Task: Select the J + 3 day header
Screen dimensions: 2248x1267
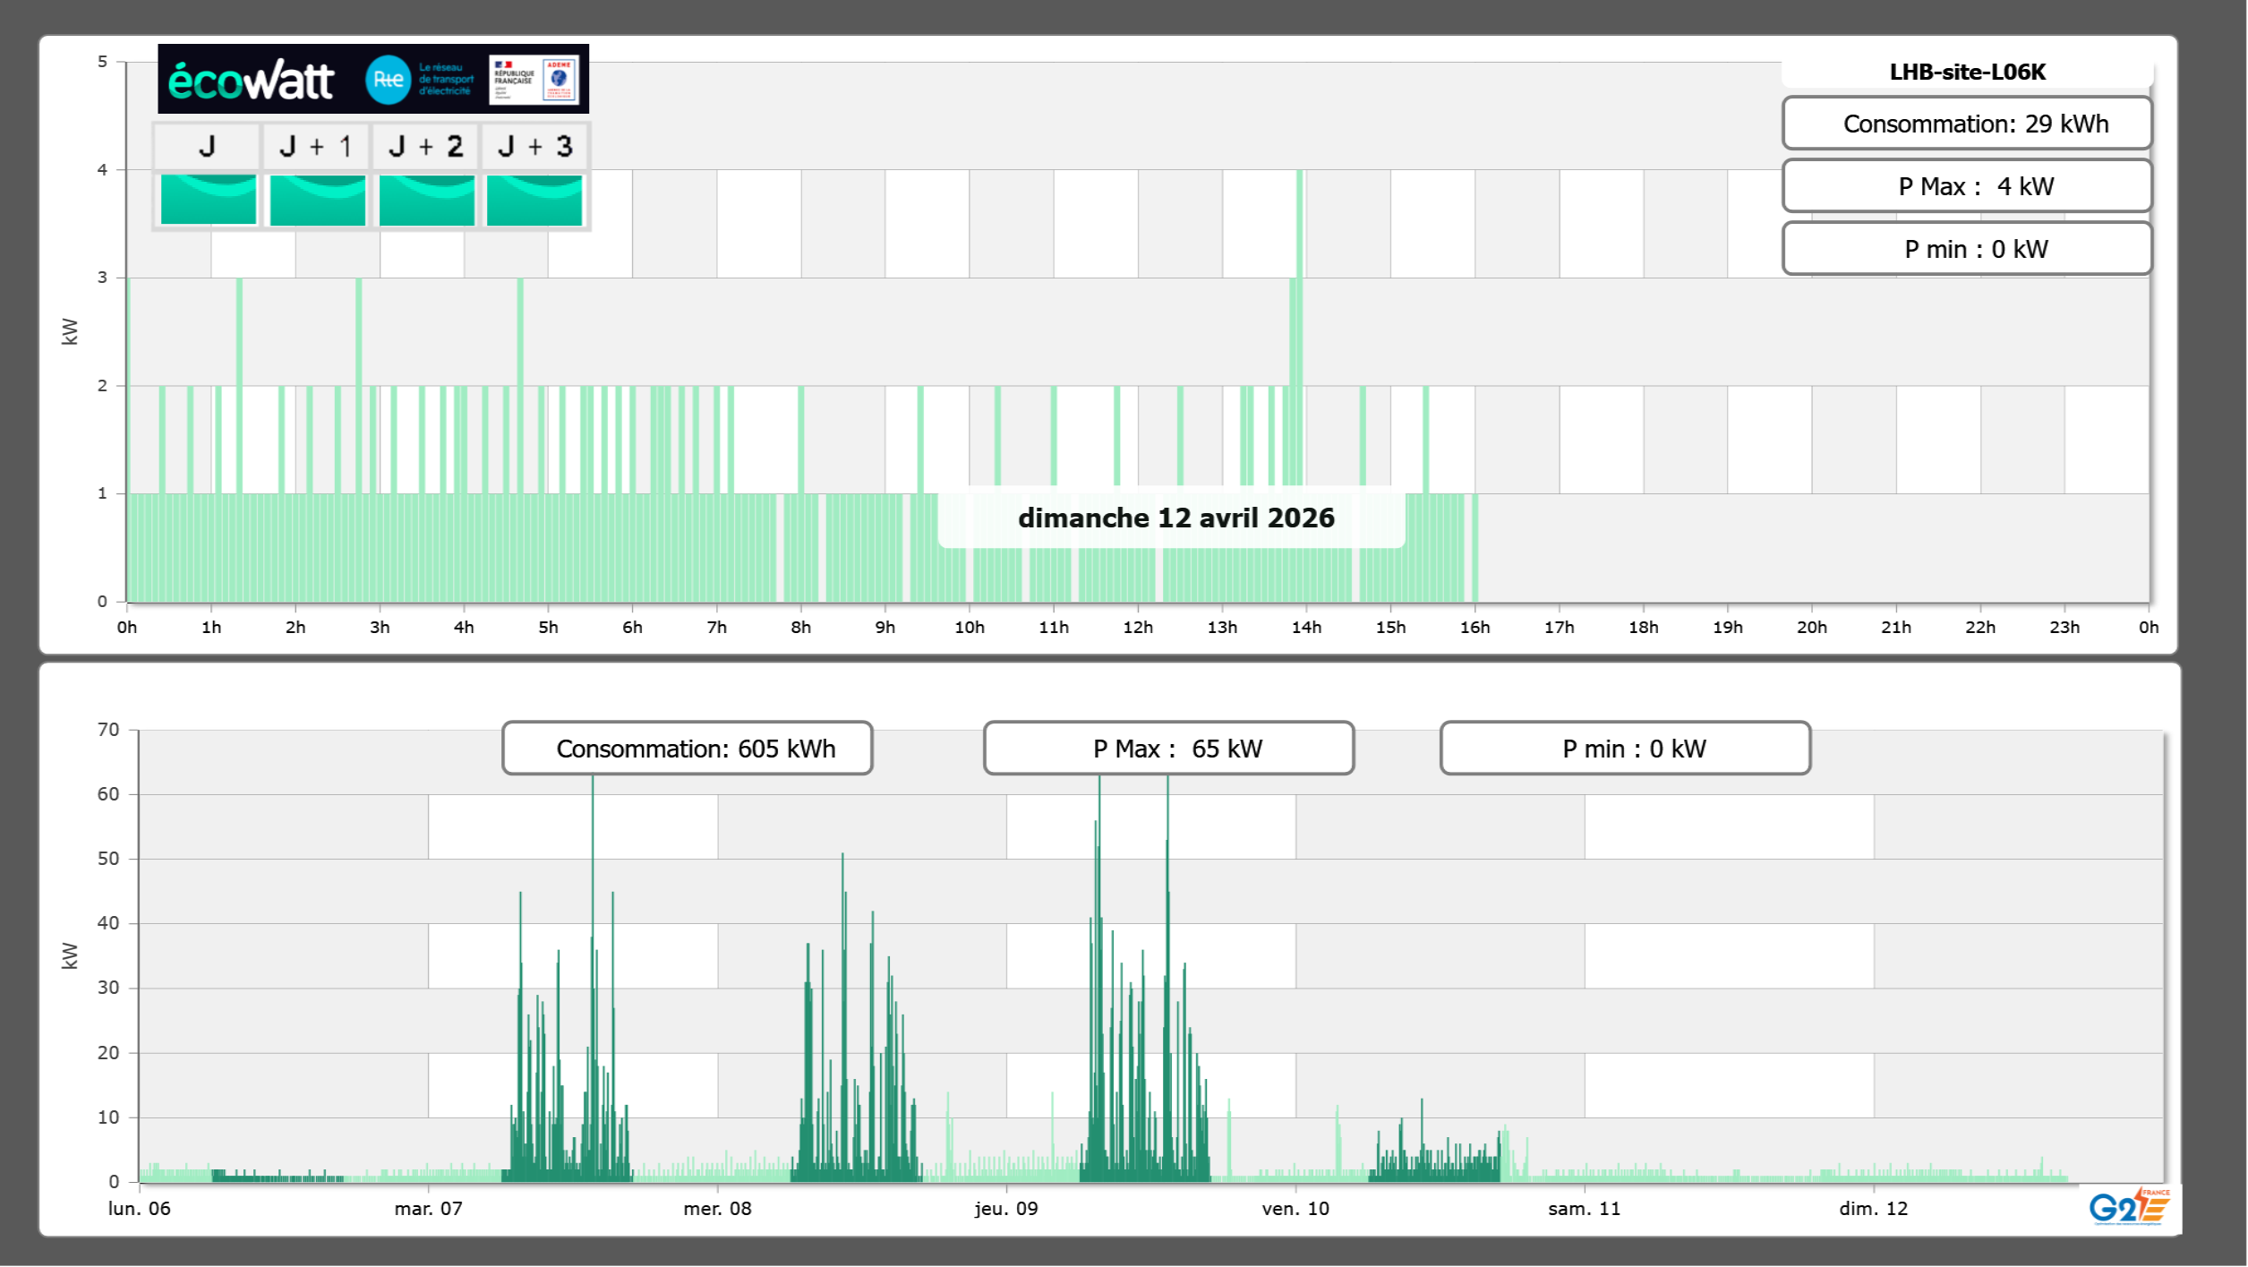Action: [x=534, y=146]
